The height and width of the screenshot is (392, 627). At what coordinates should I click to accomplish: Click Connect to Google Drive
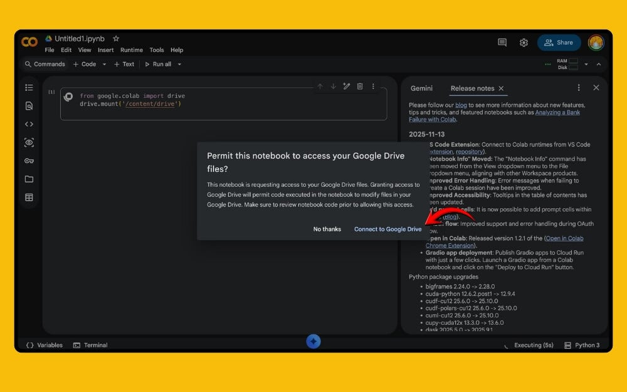click(x=388, y=229)
